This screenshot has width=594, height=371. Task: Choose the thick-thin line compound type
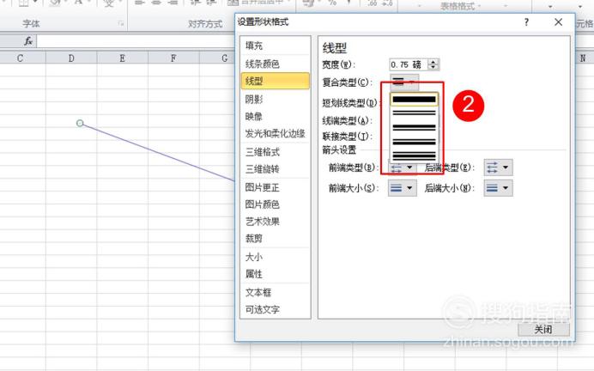(x=414, y=127)
